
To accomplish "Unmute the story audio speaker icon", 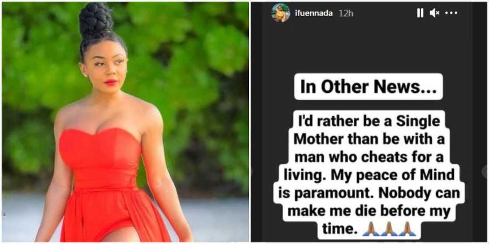I will pyautogui.click(x=434, y=13).
